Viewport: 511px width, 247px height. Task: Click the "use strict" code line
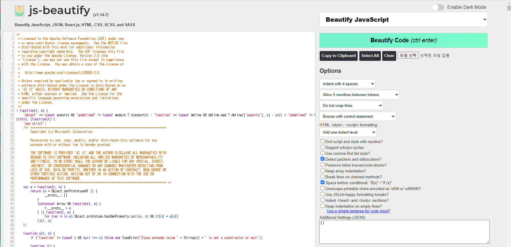click(35, 123)
